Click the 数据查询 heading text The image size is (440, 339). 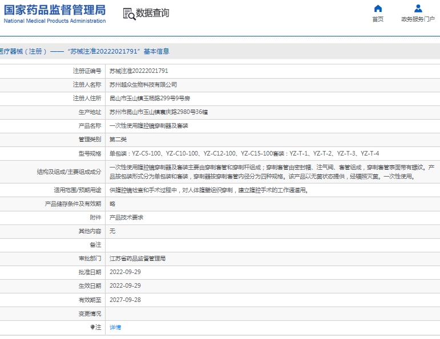click(152, 13)
